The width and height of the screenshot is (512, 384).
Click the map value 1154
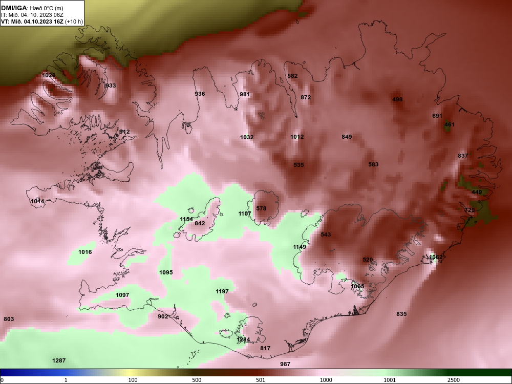pos(187,220)
